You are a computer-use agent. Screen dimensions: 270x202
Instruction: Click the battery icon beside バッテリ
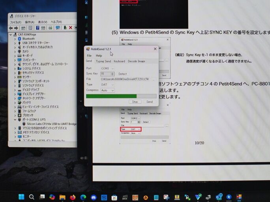(x=19, y=102)
